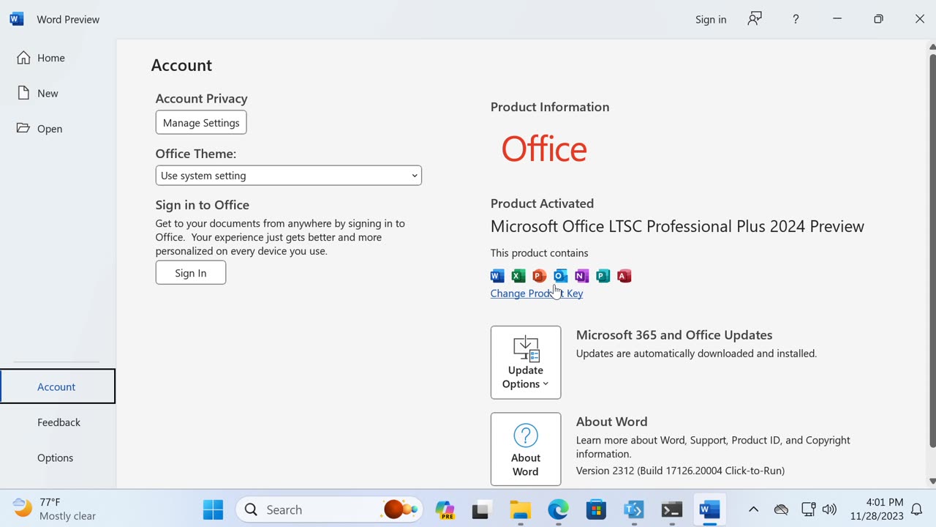This screenshot has height=527, width=936.
Task: Expand Update Options menu
Action: point(526,362)
